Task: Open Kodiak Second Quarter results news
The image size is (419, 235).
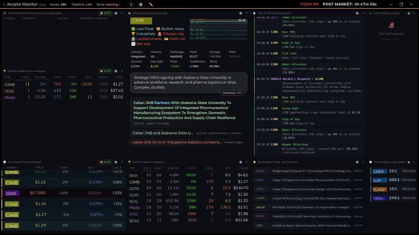Action: click(309, 226)
